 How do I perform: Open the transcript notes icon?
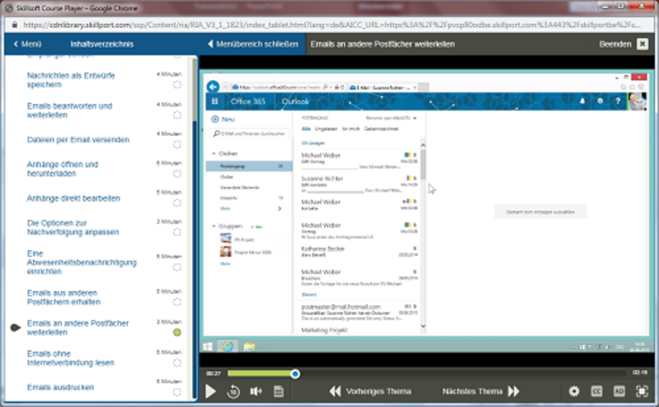point(278,391)
